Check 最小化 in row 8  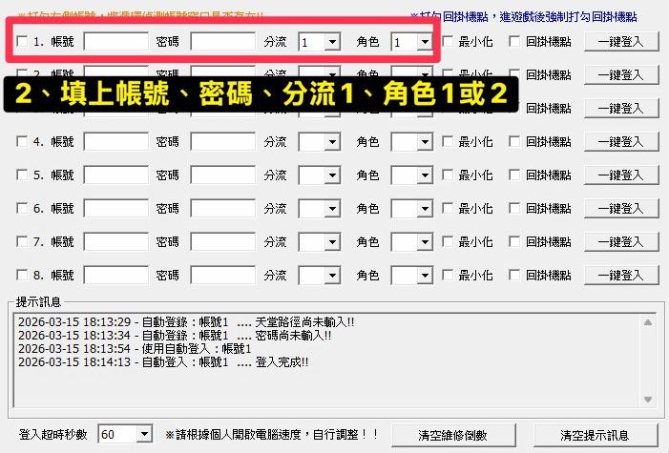pos(448,275)
